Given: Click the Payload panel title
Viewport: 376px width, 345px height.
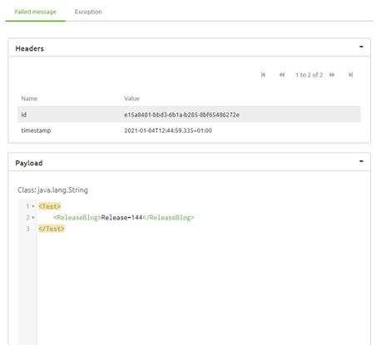Looking at the screenshot, I should point(29,163).
